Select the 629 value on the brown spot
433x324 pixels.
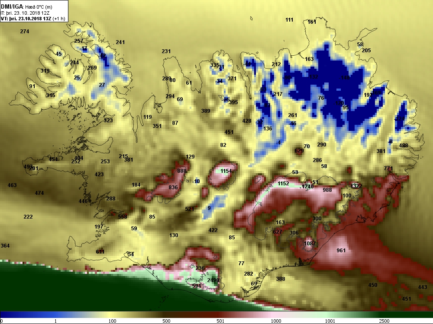click(299, 151)
